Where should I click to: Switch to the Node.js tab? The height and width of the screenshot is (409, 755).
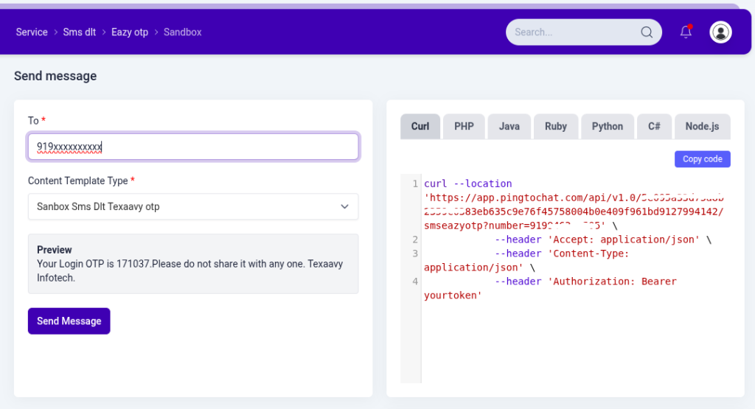tap(702, 126)
